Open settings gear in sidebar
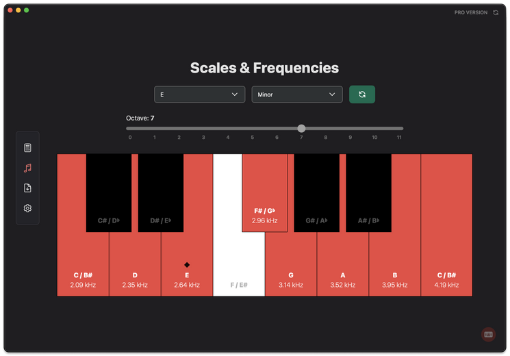510x356 pixels. (28, 208)
